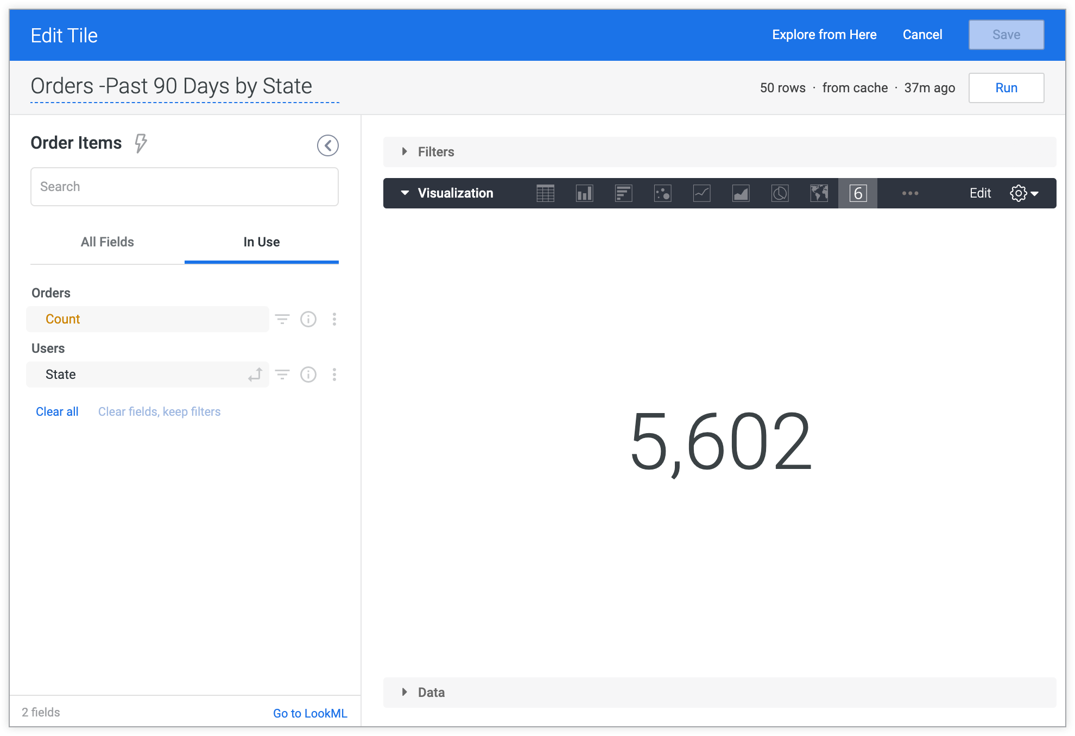Select the scatter plot visualization icon
The image size is (1075, 736).
tap(662, 193)
